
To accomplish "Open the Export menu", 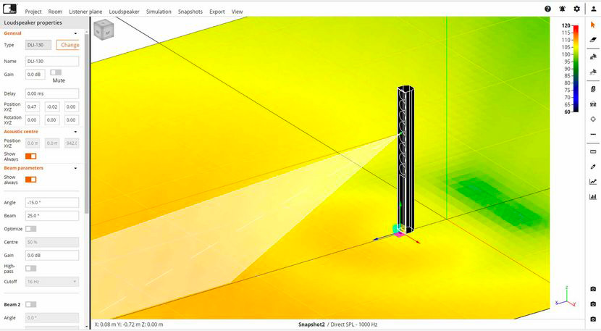I will (217, 12).
